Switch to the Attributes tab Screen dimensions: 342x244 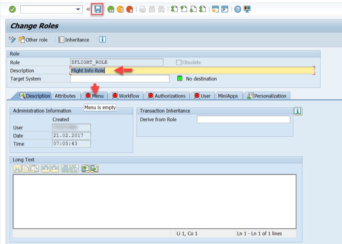(x=65, y=96)
